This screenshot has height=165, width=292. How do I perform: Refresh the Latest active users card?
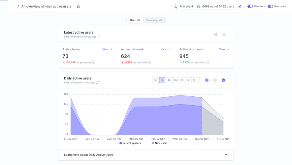point(99,37)
